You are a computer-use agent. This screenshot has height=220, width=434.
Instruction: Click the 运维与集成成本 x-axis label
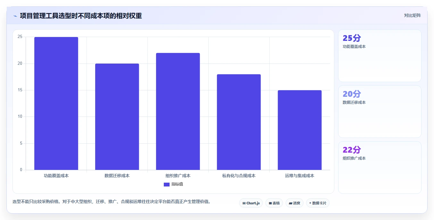pyautogui.click(x=300, y=176)
